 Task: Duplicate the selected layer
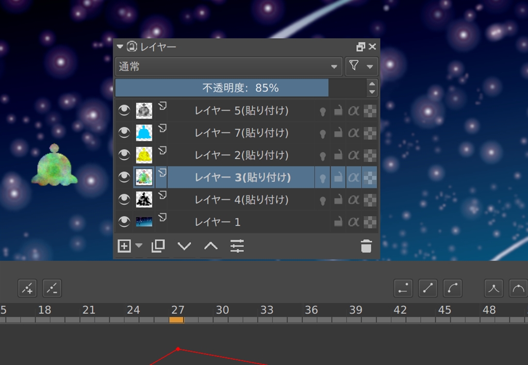coord(158,246)
